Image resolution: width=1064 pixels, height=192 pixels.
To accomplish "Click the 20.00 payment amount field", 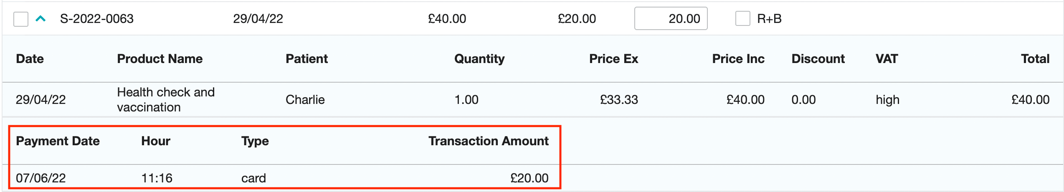I will point(671,19).
